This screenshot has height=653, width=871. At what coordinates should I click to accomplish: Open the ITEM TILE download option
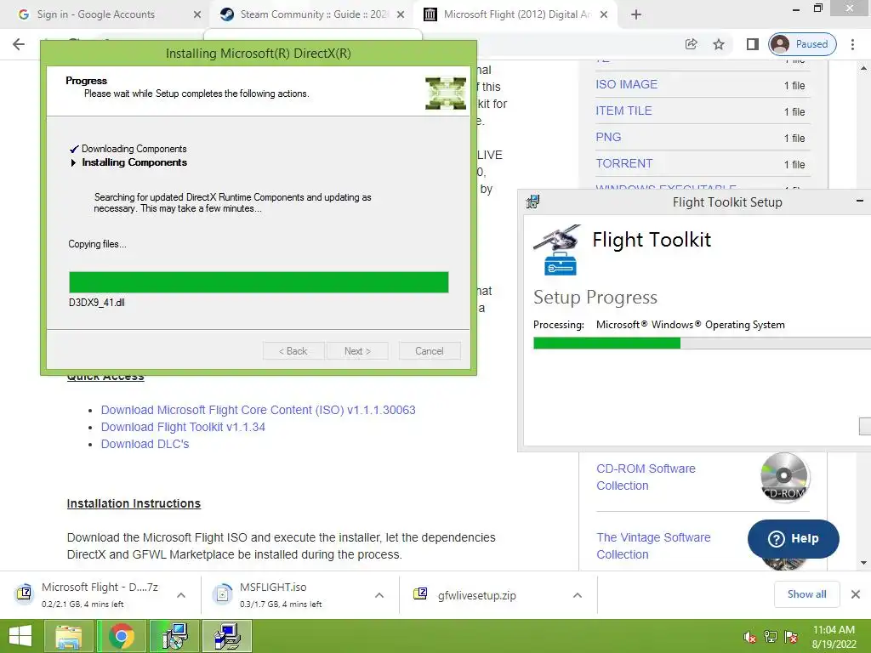pos(623,111)
